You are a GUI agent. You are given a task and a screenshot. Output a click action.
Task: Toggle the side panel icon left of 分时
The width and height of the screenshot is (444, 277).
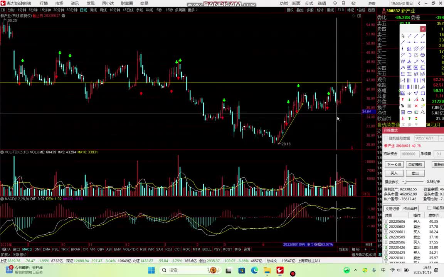[x=3, y=10]
